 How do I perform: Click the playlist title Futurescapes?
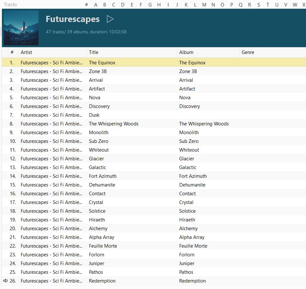[x=72, y=19]
